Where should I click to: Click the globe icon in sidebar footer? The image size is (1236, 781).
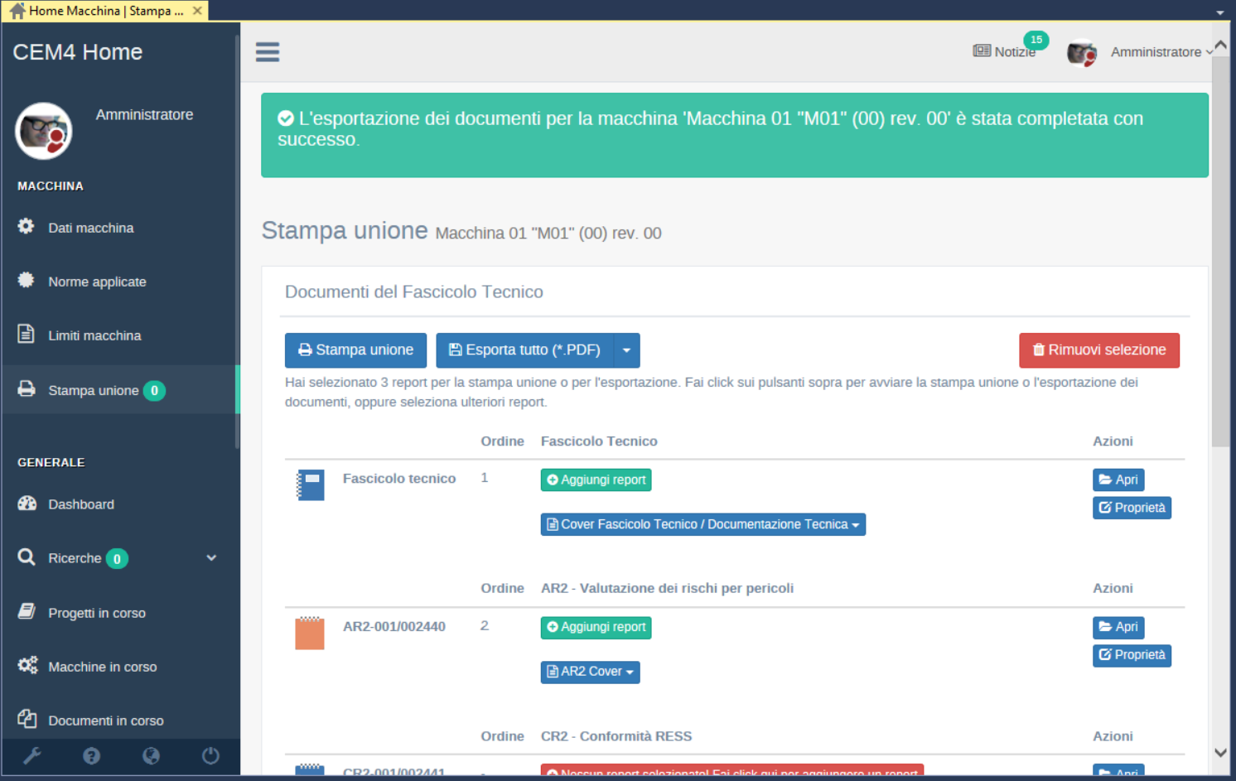point(151,755)
